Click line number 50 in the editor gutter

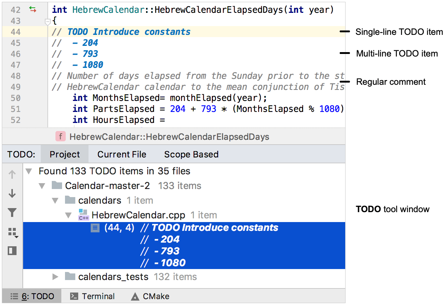[x=16, y=98]
